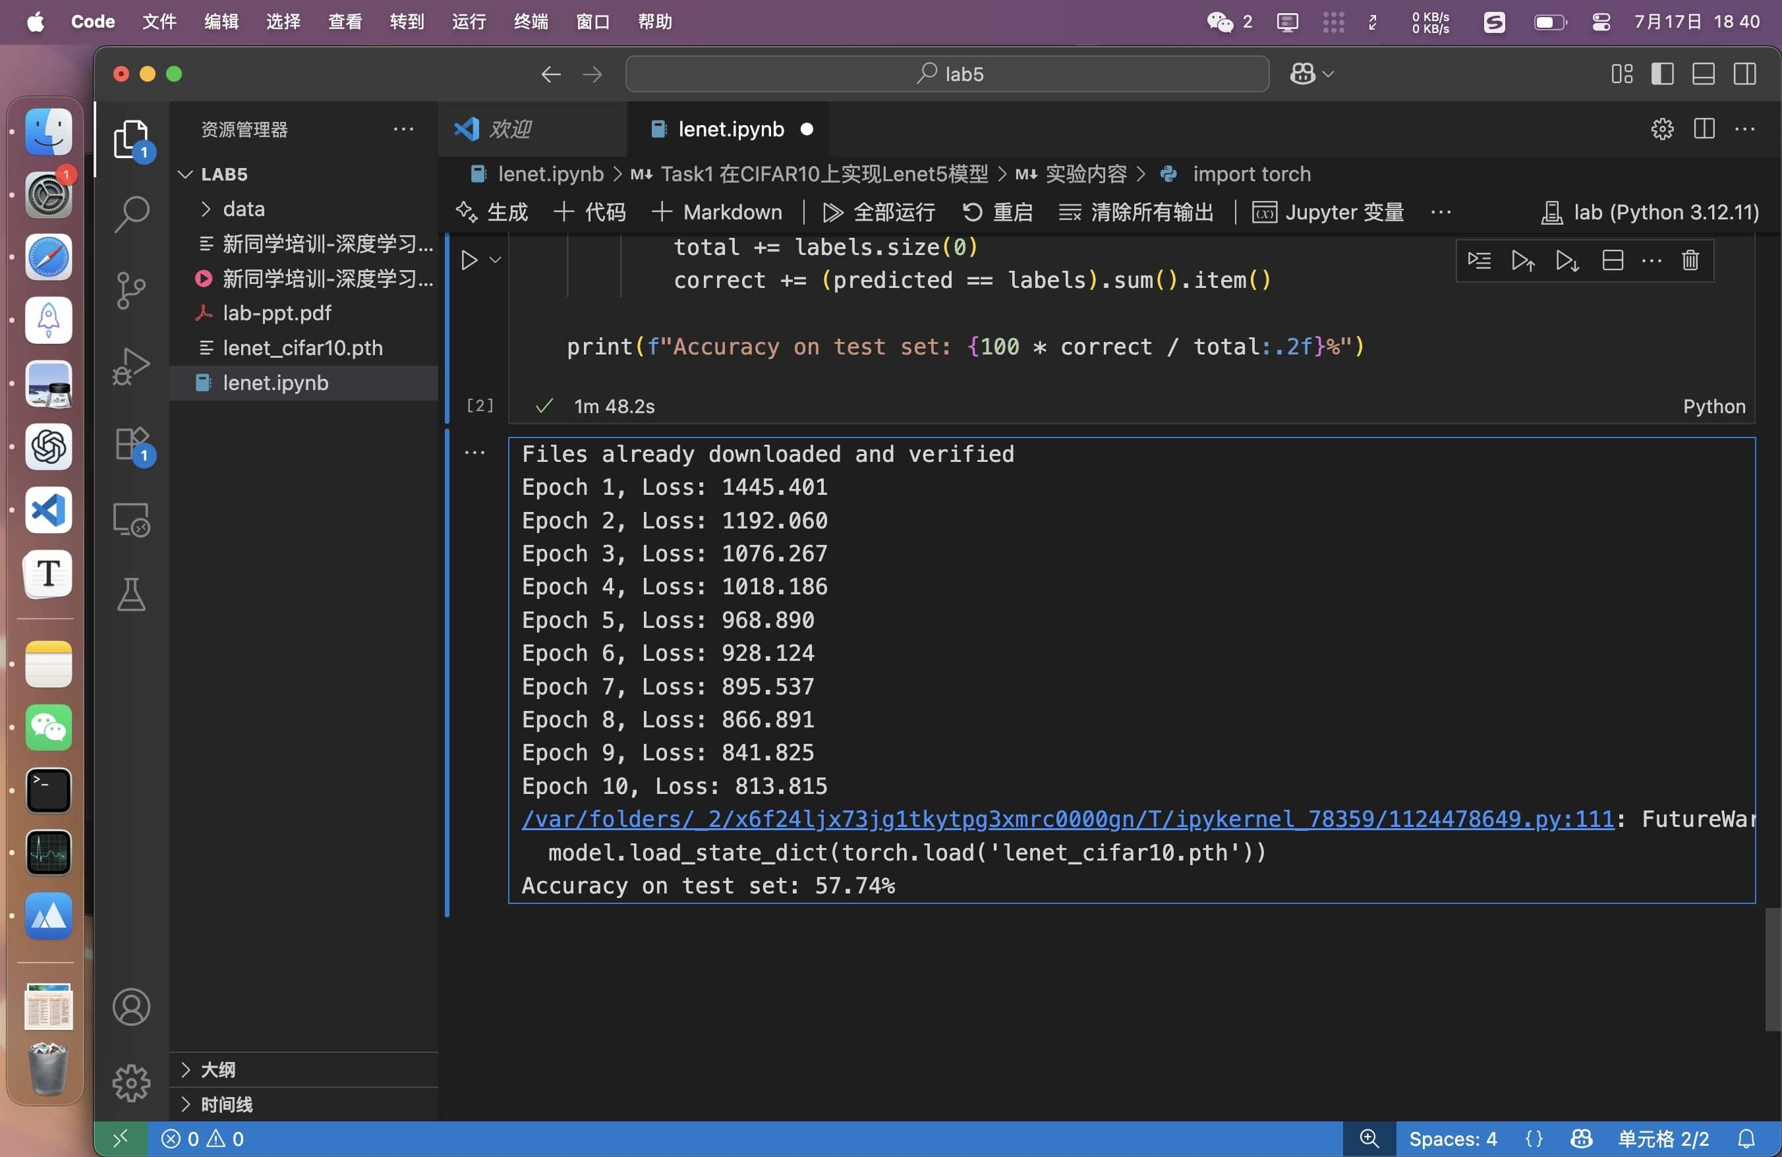Viewport: 1782px width, 1157px height.
Task: Open the Search view in activity bar
Action: 132,213
